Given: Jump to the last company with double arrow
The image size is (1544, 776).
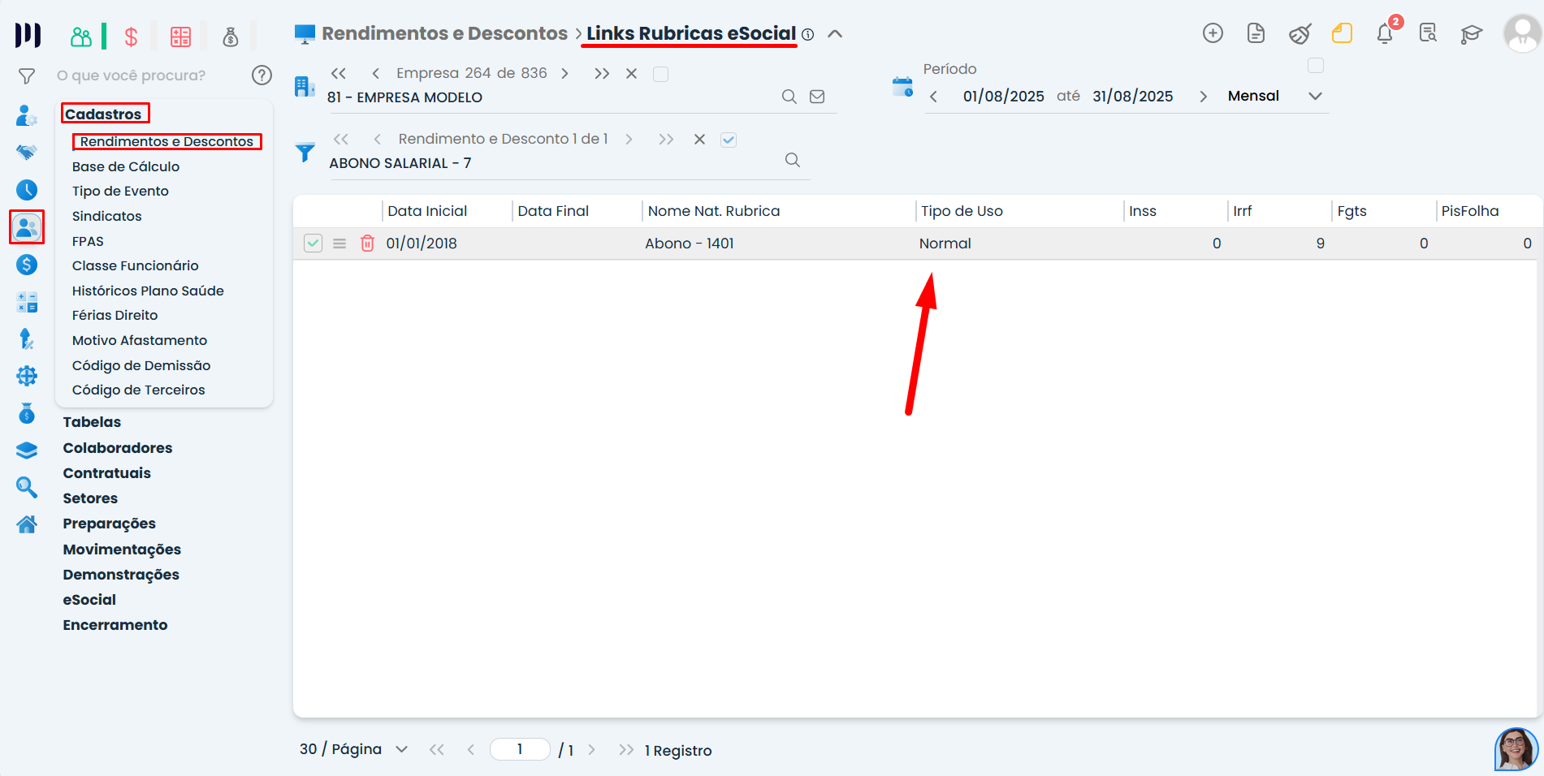Looking at the screenshot, I should 601,74.
